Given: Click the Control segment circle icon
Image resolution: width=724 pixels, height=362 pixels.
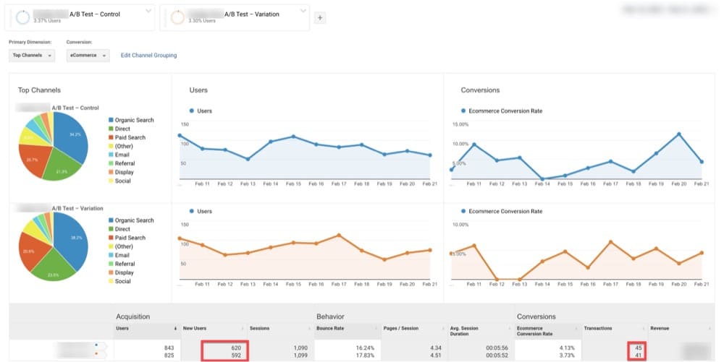Looking at the screenshot, I should point(22,17).
